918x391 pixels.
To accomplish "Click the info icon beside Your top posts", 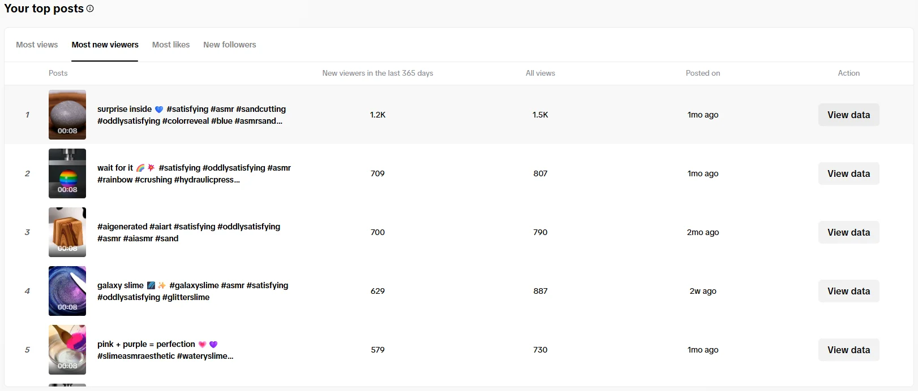I will click(x=90, y=8).
